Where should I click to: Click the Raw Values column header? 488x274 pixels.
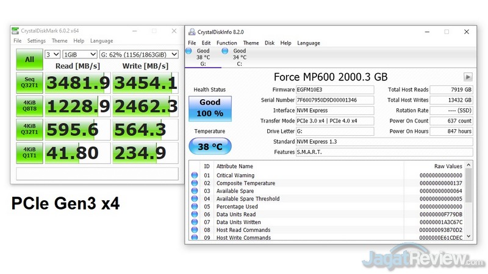point(448,166)
